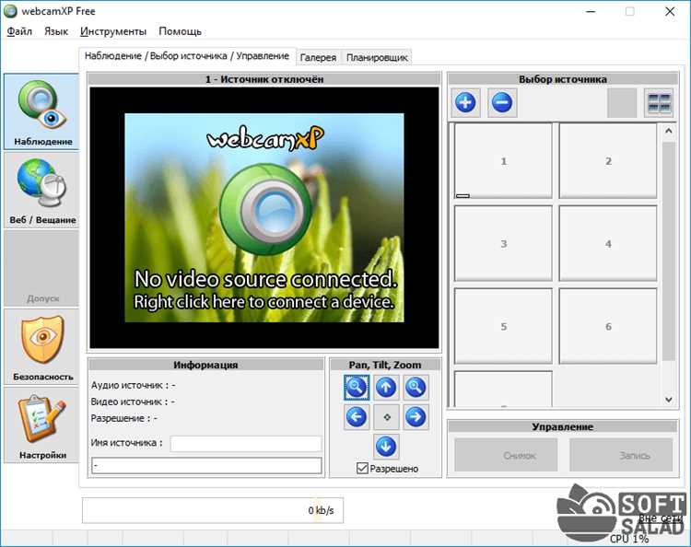691x547 pixels.
Task: Click the disabled Допуск sidebar item
Action: point(41,269)
